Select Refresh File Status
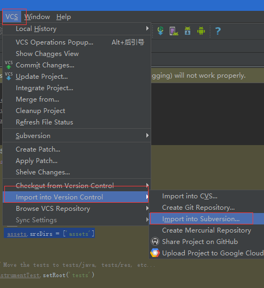 tap(76, 122)
